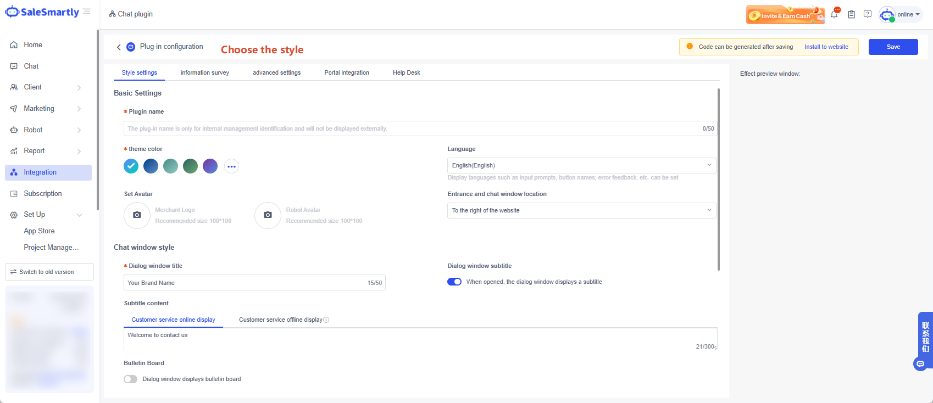The width and height of the screenshot is (933, 403).
Task: Expand the Marketing menu chevron
Action: point(79,109)
